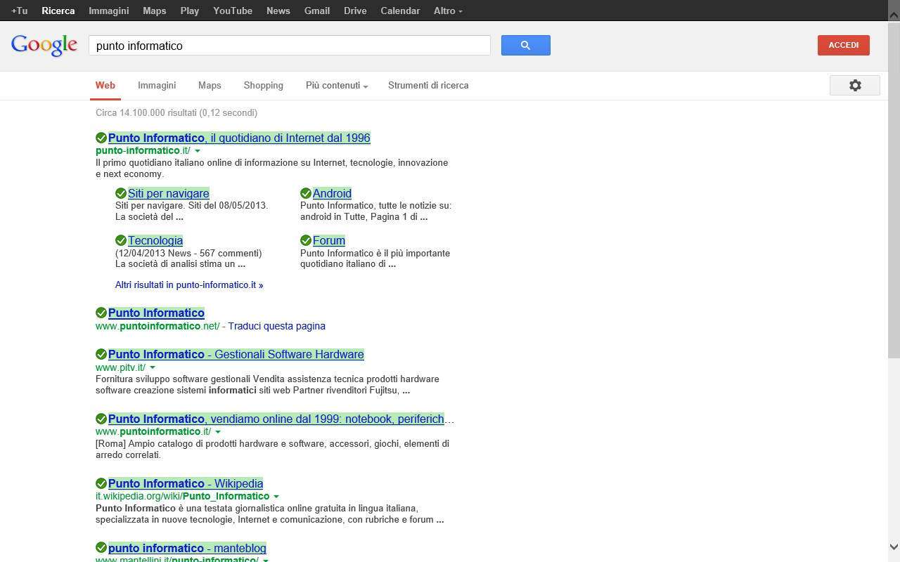Click 'Circa 14.100.000 risultati' stats text
Image resolution: width=900 pixels, height=562 pixels.
[176, 112]
